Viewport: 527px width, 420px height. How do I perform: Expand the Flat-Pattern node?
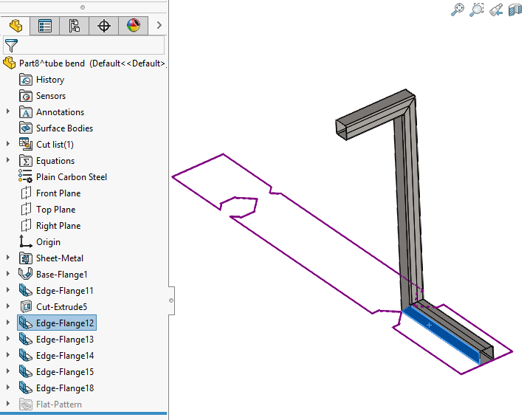pyautogui.click(x=8, y=403)
